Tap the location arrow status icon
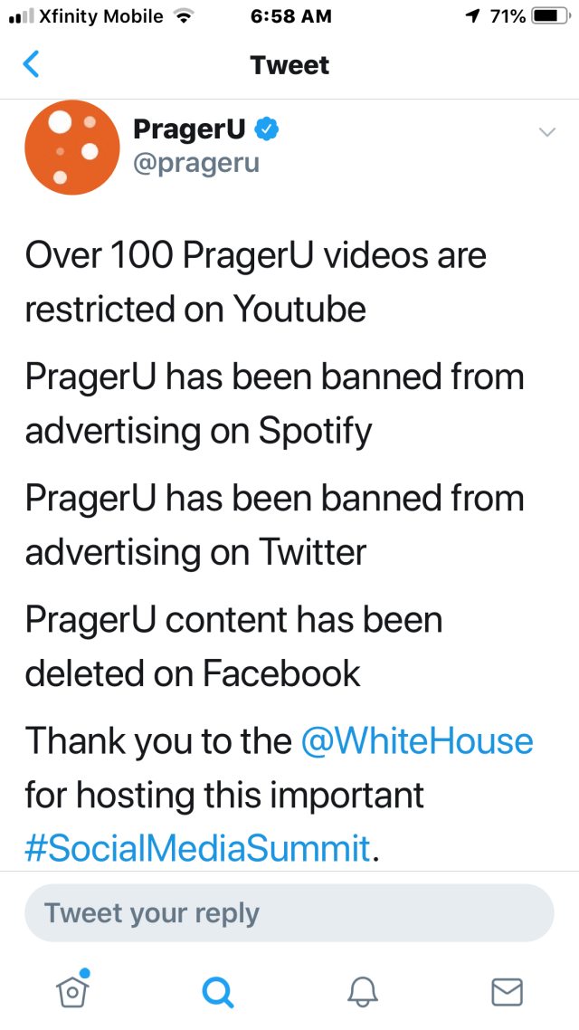This screenshot has width=579, height=1030. point(472,16)
